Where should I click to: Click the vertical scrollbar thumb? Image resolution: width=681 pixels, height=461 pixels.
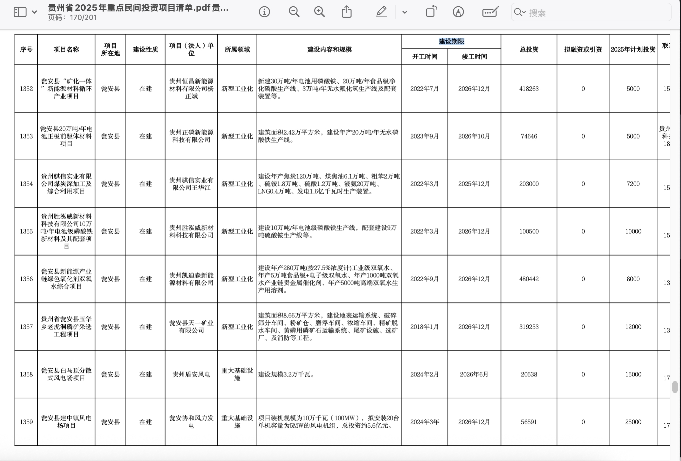tap(675, 387)
